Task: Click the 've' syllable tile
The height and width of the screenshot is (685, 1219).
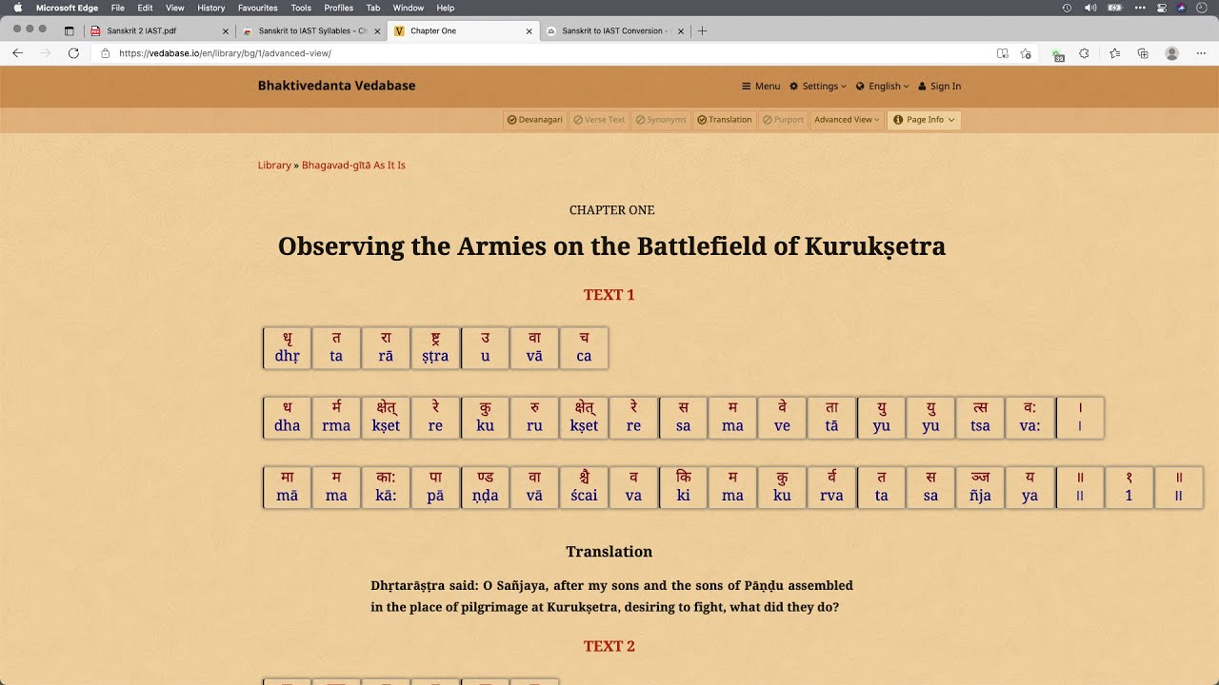Action: tap(783, 418)
